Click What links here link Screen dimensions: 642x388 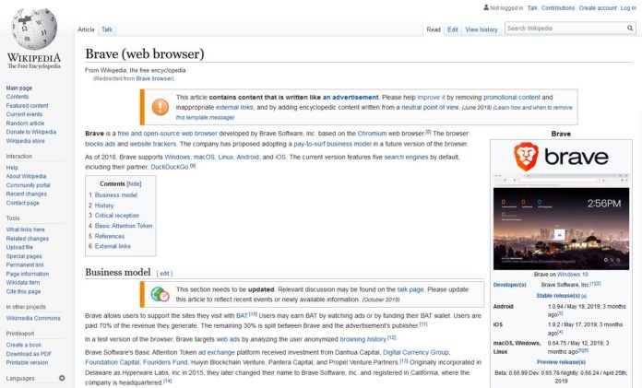tap(26, 229)
